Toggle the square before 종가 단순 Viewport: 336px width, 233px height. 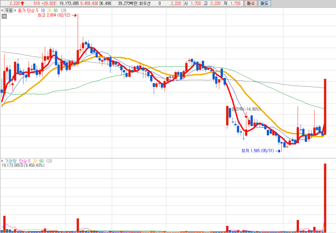pyautogui.click(x=15, y=10)
